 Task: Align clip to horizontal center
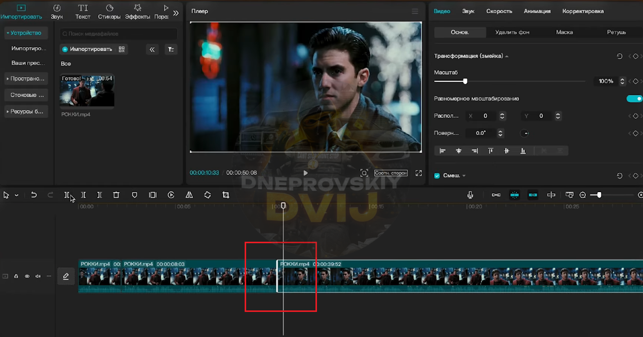tap(459, 150)
